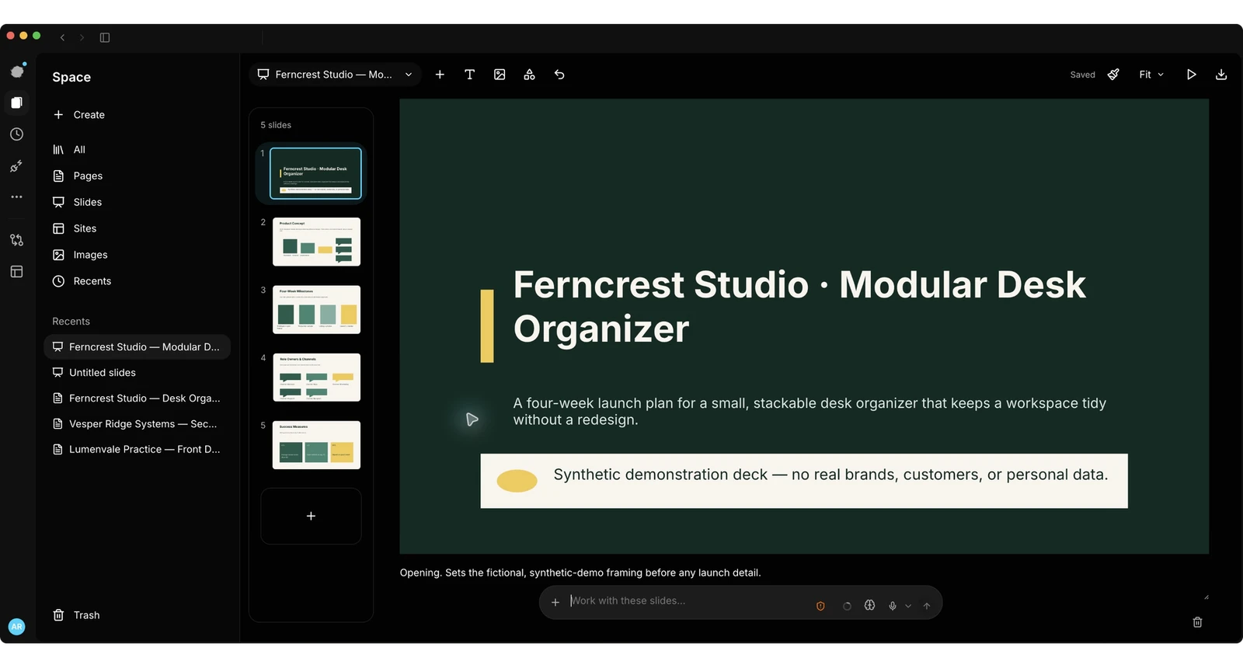This screenshot has width=1243, height=668.
Task: Select slide 2 thumbnail Product Concept
Action: (316, 242)
